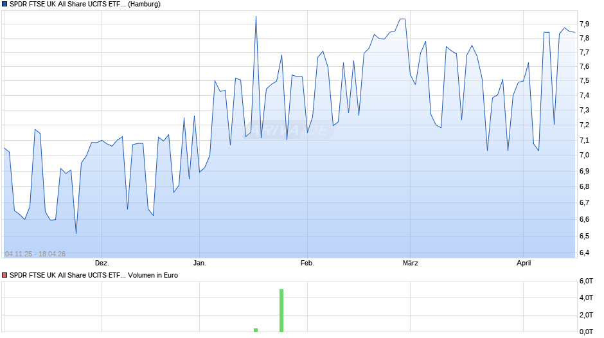Click the 6,5 price axis label
This screenshot has width=604, height=338.
(584, 236)
